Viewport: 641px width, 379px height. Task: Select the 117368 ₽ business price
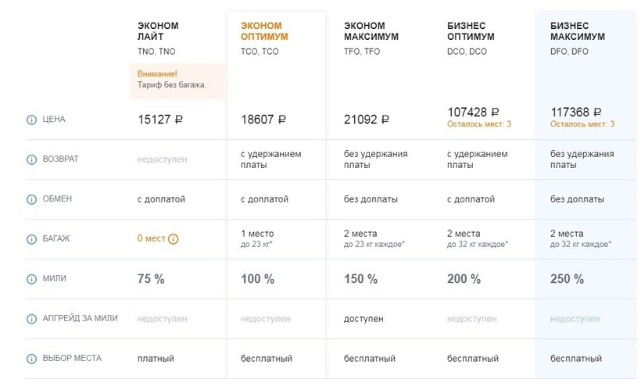[576, 113]
